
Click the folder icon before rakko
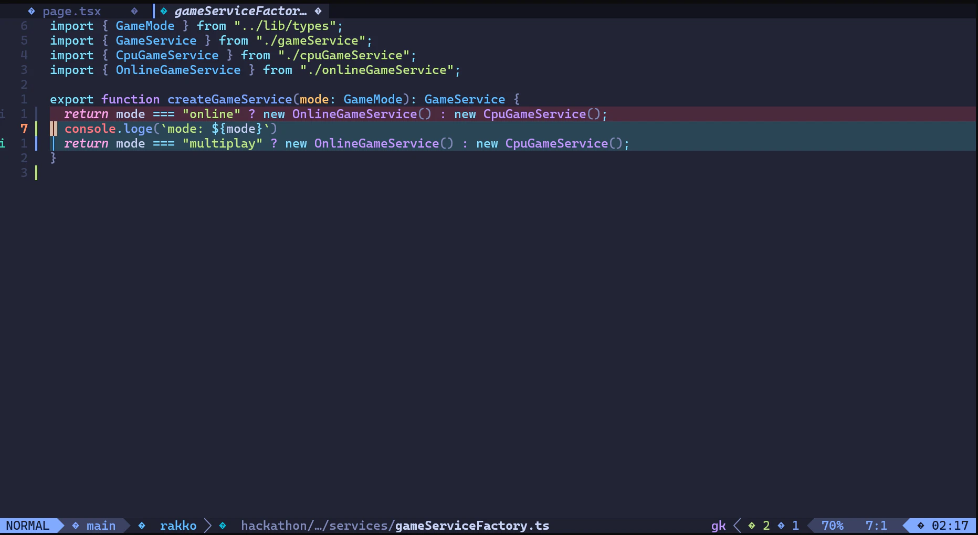click(142, 526)
